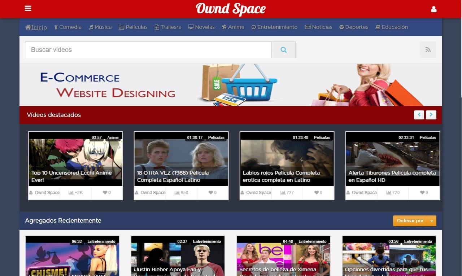462x276 pixels.
Task: Open the Entretenimiento category
Action: pos(275,27)
